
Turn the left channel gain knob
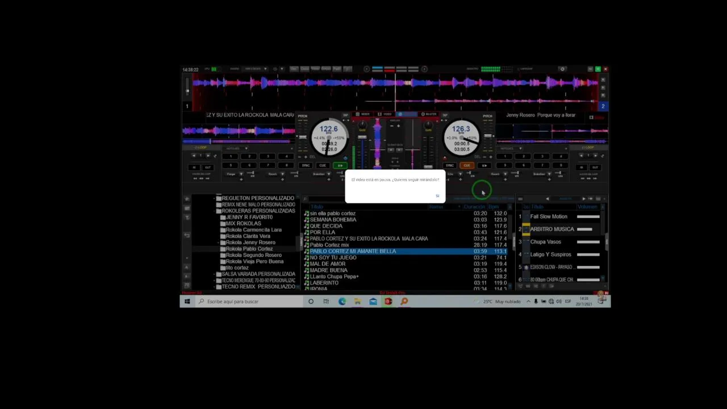(362, 125)
